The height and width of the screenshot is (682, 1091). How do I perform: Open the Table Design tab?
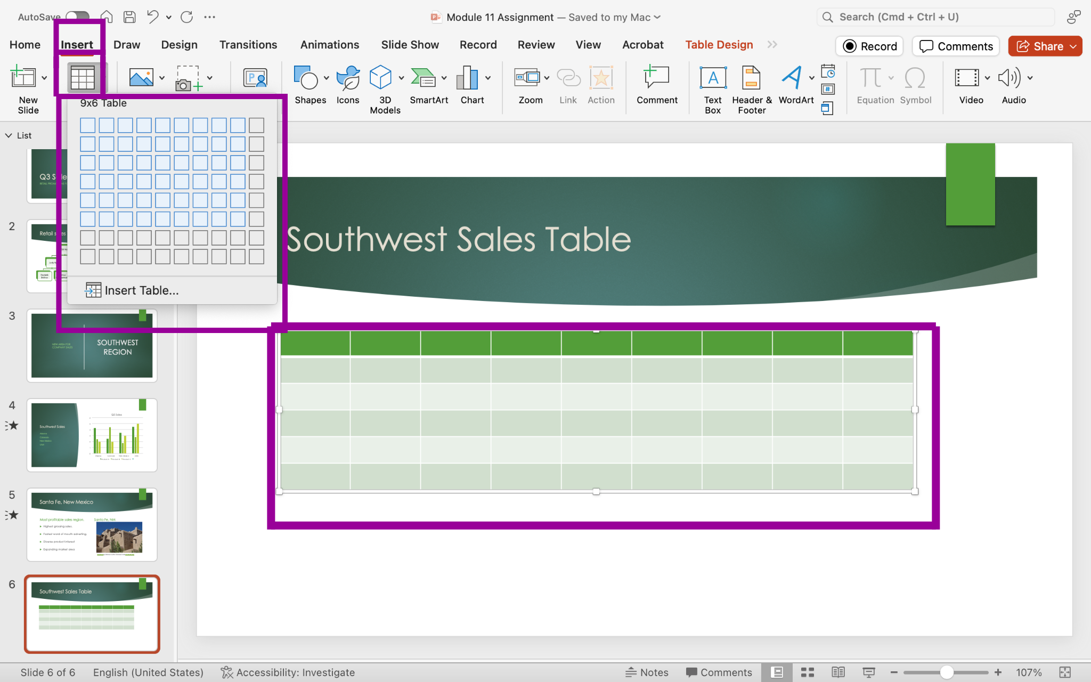(x=719, y=45)
